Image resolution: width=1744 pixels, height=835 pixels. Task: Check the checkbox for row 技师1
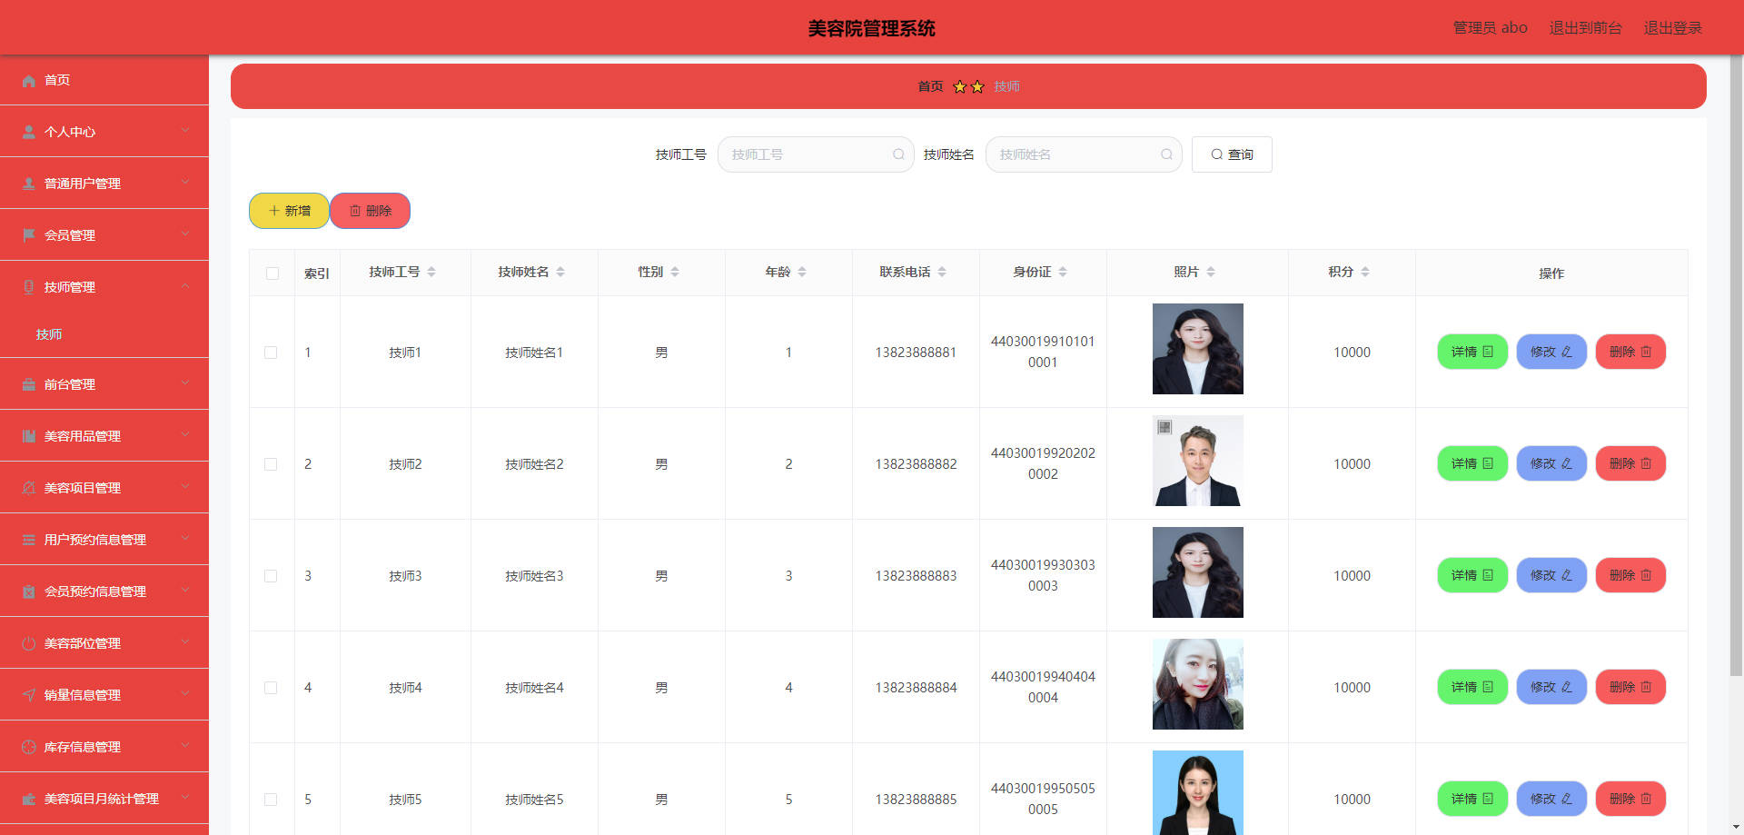pyautogui.click(x=271, y=353)
